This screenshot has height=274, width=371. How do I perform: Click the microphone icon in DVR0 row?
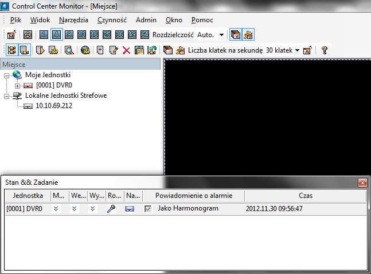(x=111, y=209)
